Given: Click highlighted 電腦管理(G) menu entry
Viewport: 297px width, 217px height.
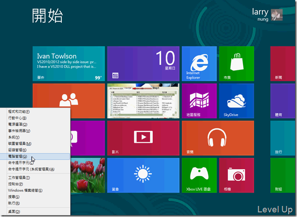Looking at the screenshot, I should pyautogui.click(x=35, y=156).
